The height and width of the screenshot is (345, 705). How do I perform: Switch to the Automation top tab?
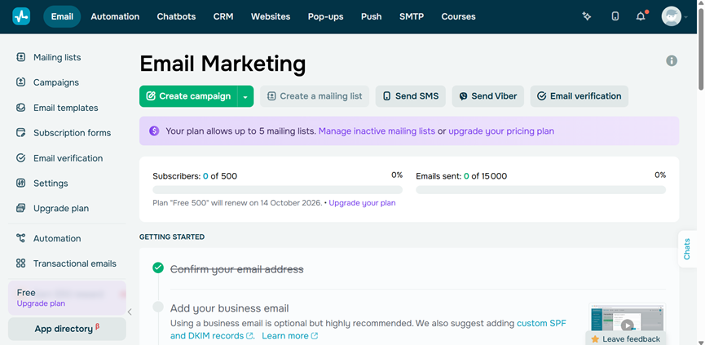coord(115,16)
